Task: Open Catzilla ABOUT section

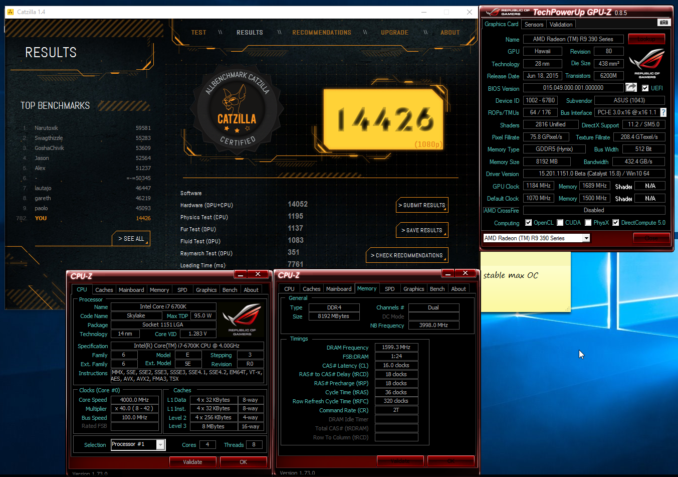Action: click(450, 33)
